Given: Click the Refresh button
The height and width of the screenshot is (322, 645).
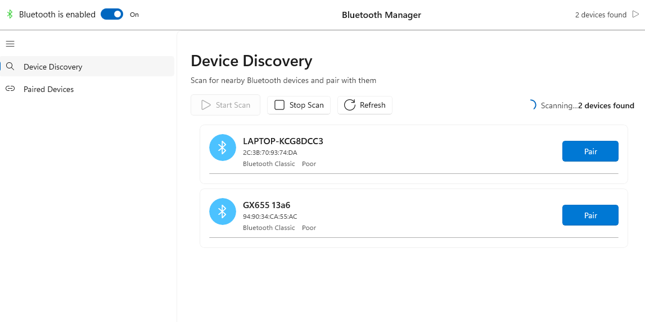Looking at the screenshot, I should tap(364, 105).
